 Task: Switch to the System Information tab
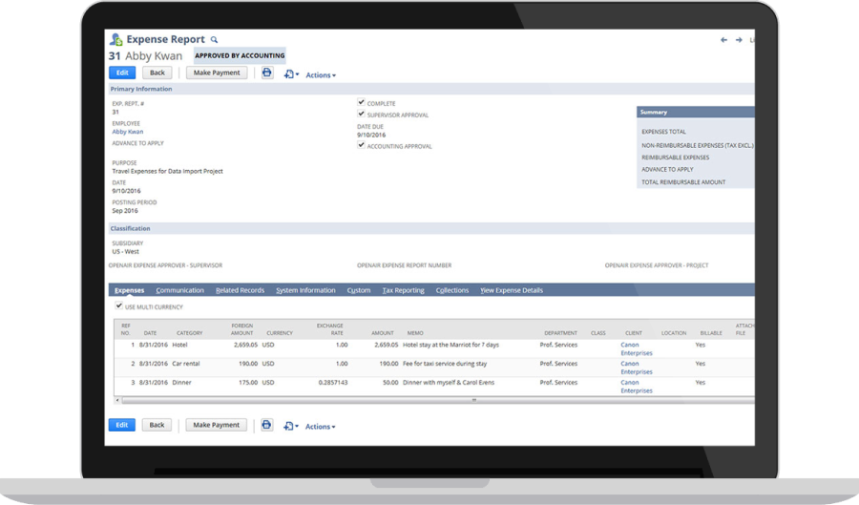(x=305, y=290)
